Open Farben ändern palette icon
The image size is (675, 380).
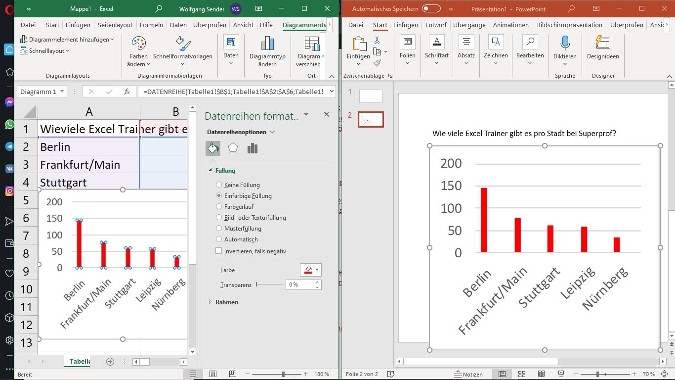click(138, 44)
